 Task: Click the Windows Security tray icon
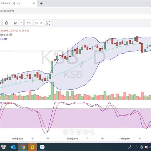pyautogui.click(x=146, y=147)
